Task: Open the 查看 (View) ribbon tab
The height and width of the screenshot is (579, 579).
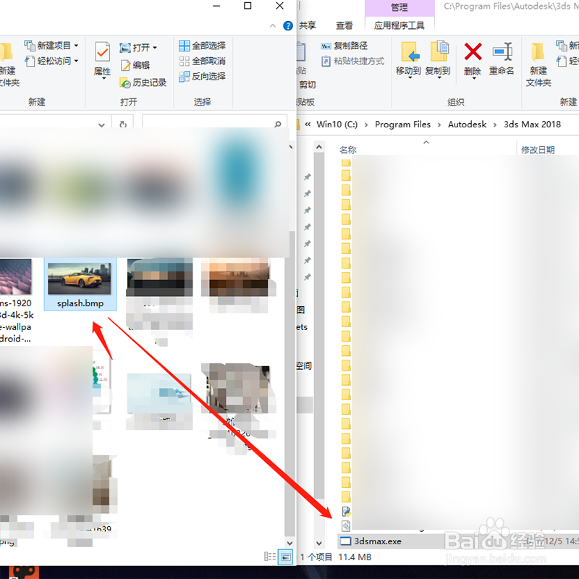Action: 345,25
